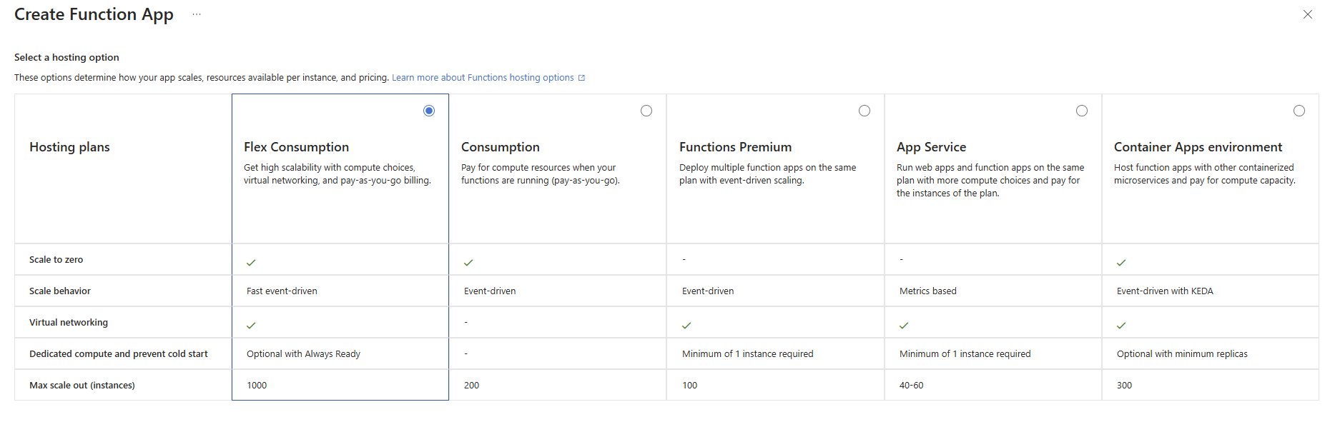Click App Service Minimum of 1 instance required

tap(965, 354)
